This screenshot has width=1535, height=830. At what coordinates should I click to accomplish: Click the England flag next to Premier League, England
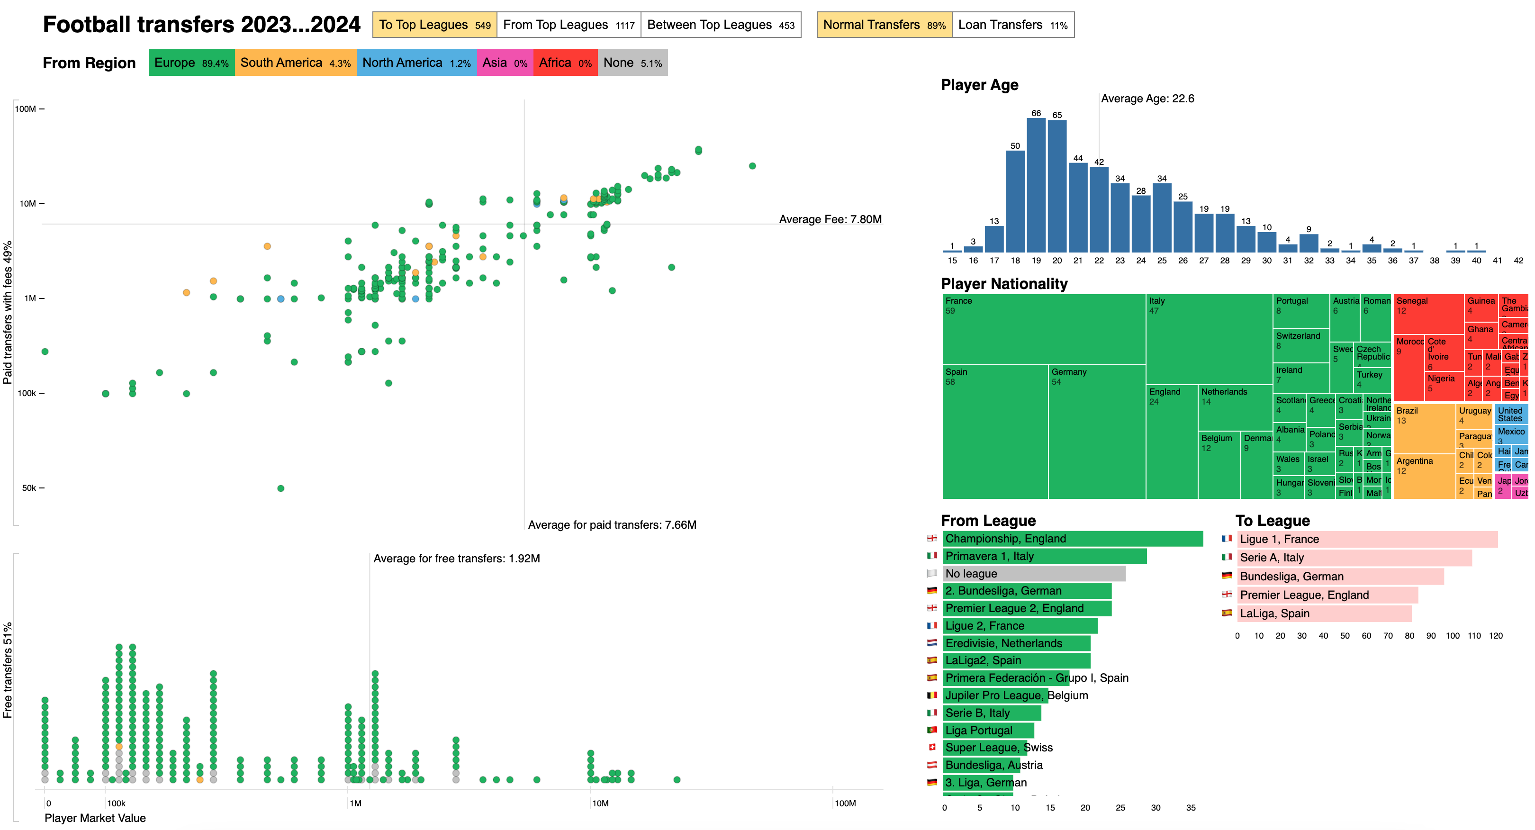[1226, 594]
